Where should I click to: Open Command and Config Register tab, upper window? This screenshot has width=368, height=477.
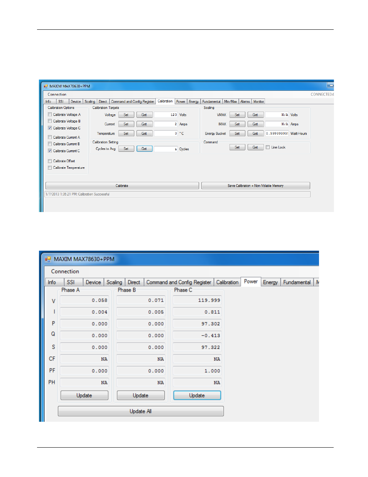tap(133, 102)
